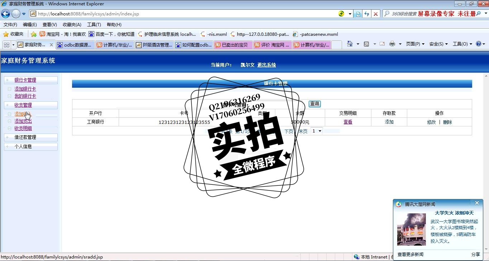Screen dimensions: 489x261
Task: Click the 退出系统 logout link
Action: [x=267, y=65]
